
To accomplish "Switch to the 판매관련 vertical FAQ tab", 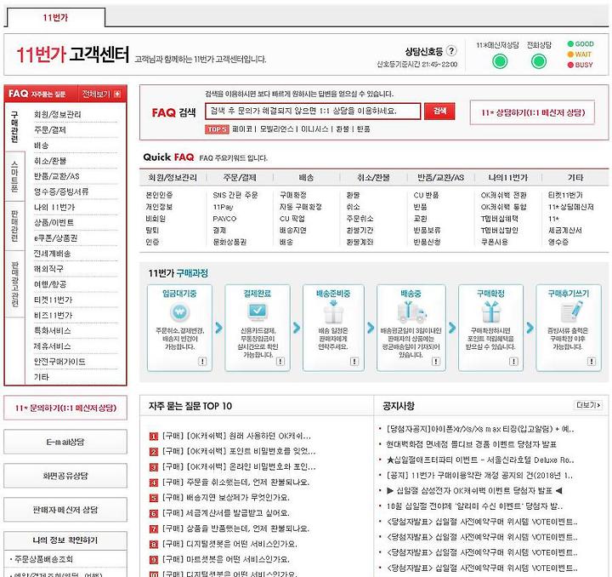I will pyautogui.click(x=14, y=226).
